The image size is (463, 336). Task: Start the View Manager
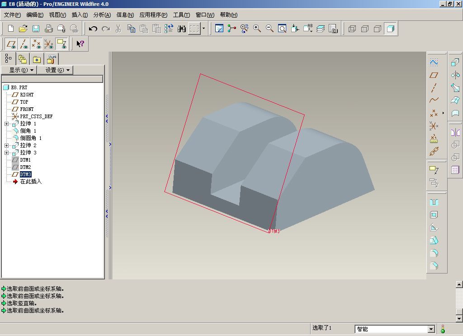(333, 29)
